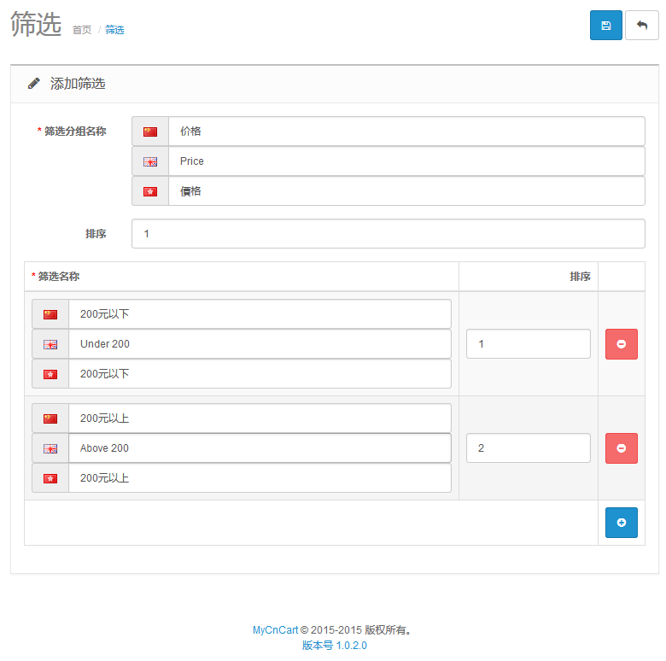Image resolution: width=666 pixels, height=661 pixels.
Task: Edit simplified Chinese 200元以下 field
Action: coord(260,314)
